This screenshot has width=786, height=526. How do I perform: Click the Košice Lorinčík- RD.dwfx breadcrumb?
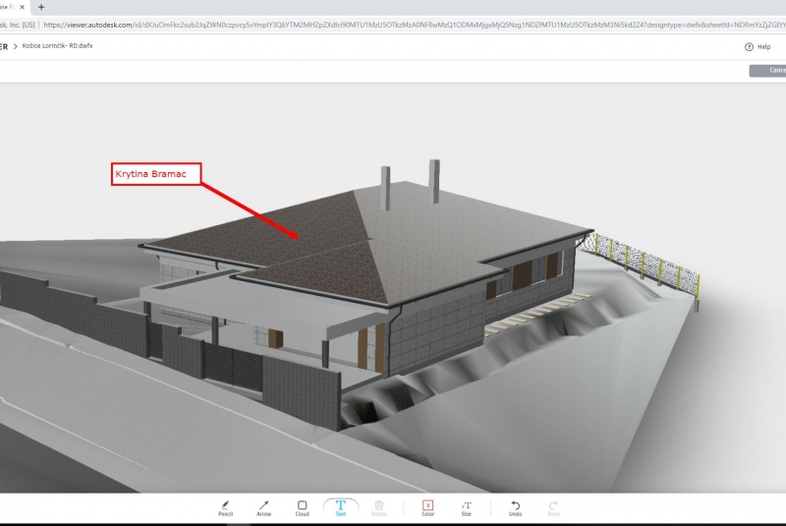(x=57, y=45)
